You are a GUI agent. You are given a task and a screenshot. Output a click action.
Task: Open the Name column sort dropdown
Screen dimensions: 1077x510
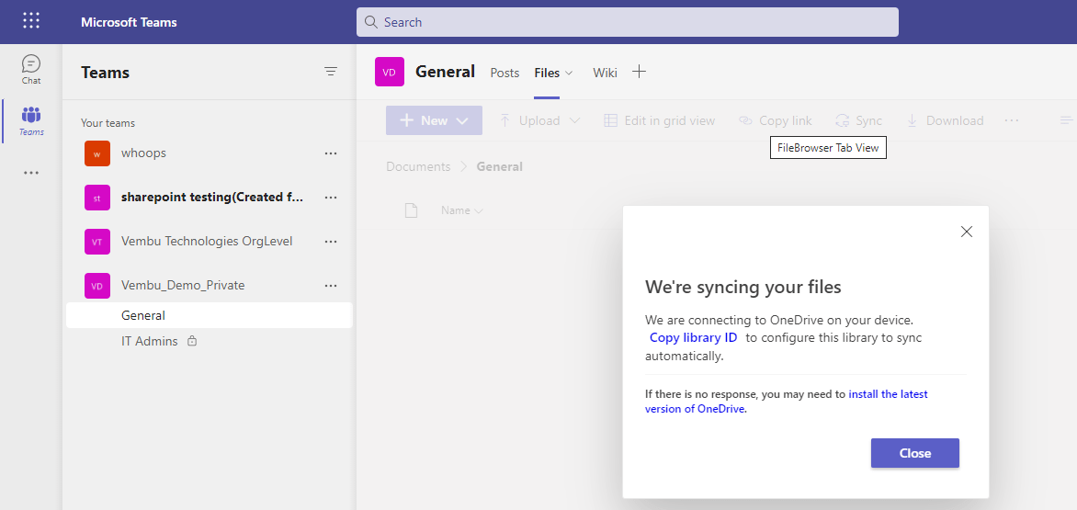478,210
